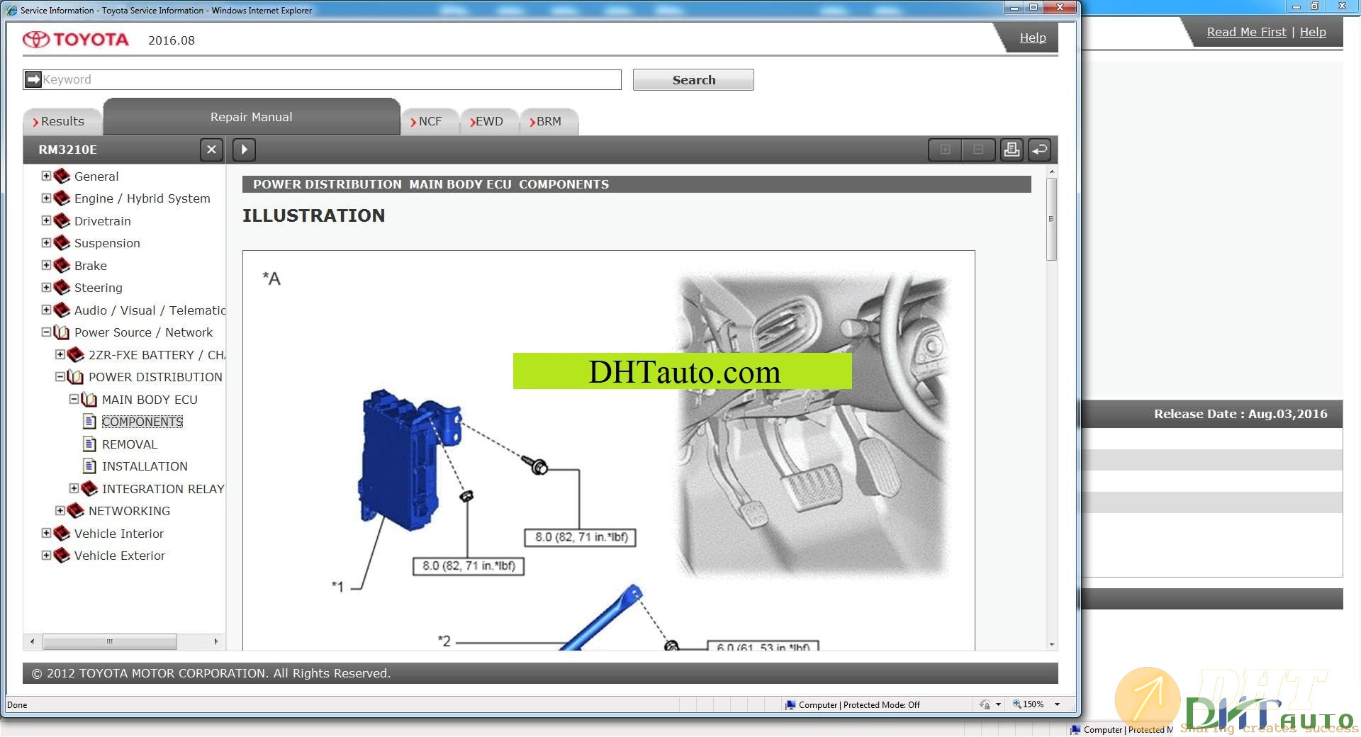
Task: Open the REMOVAL document page icon
Action: pos(89,444)
